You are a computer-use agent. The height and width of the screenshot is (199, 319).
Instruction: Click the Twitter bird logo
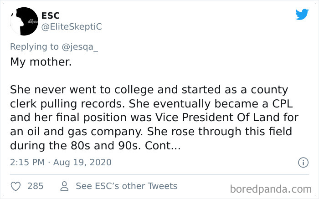click(x=302, y=15)
